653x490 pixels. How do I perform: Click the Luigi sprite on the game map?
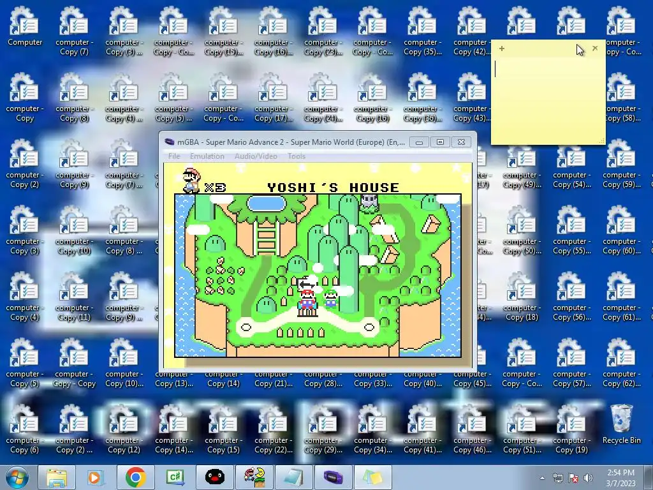tap(331, 298)
